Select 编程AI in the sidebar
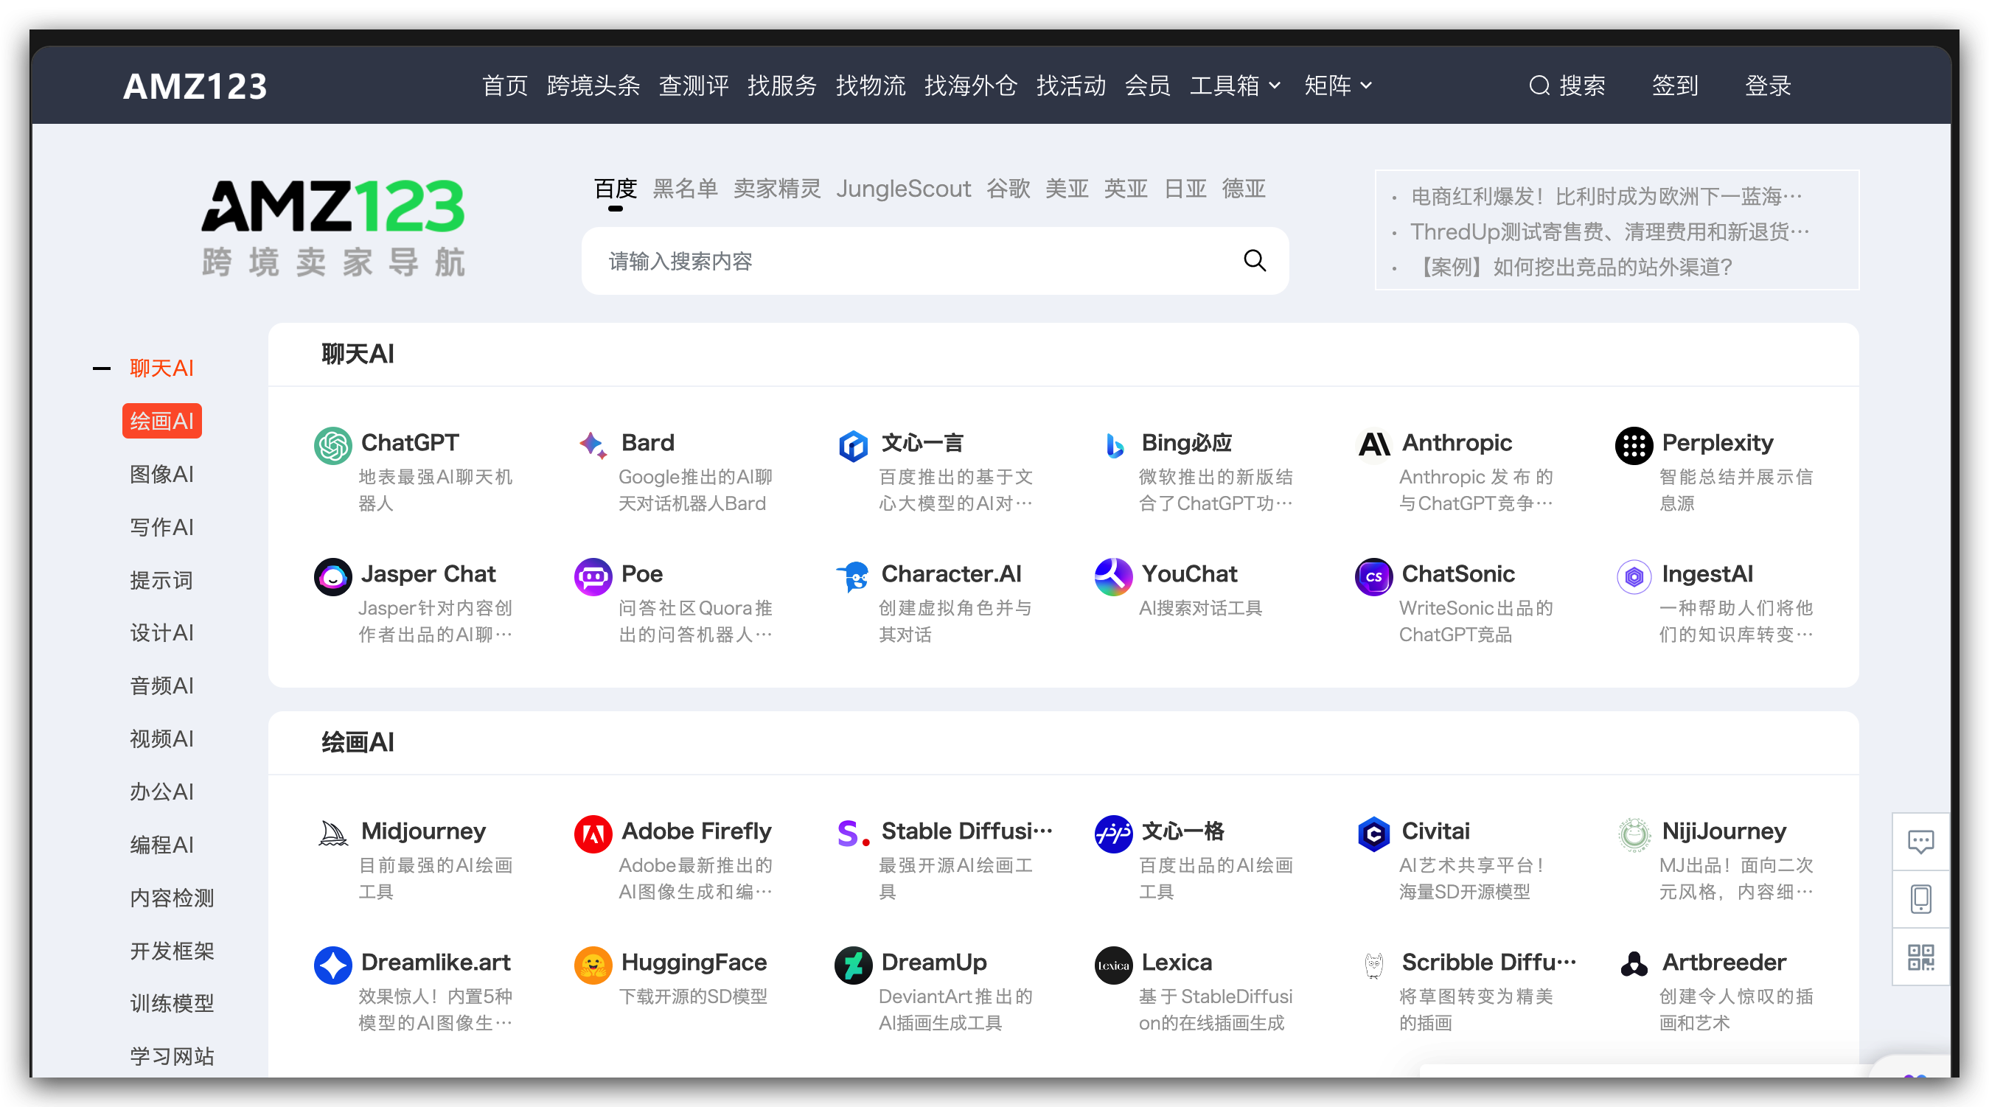 161,845
